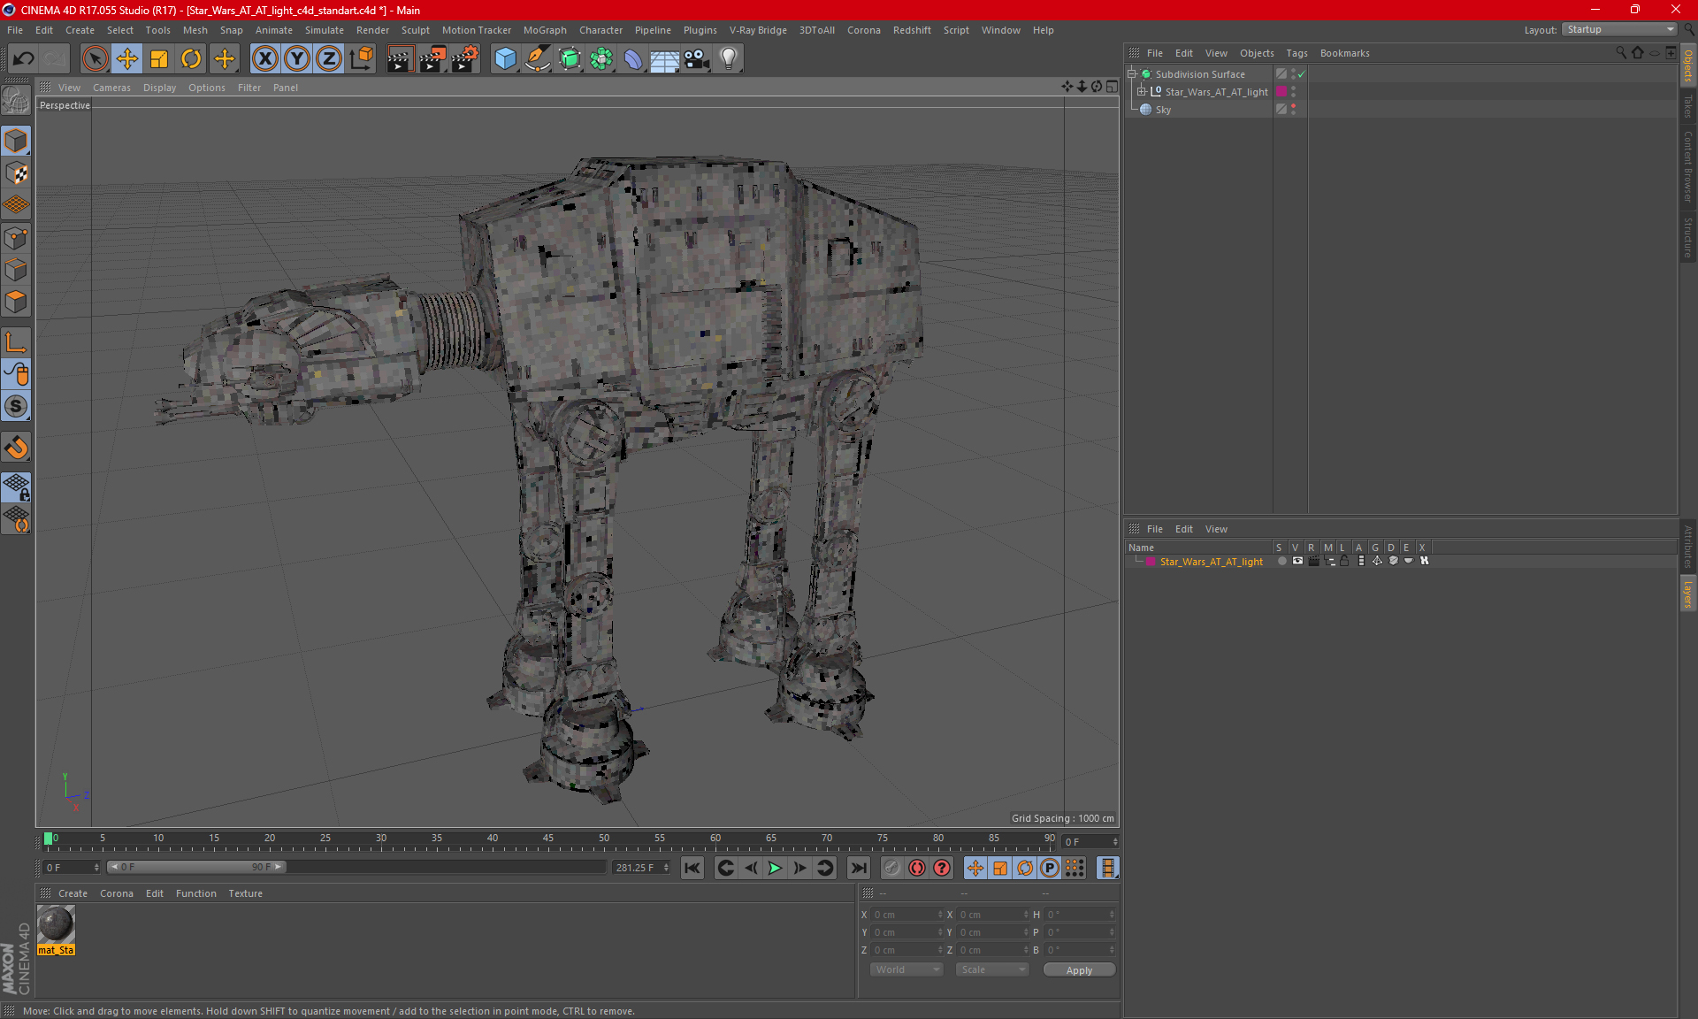Open the Scale mode dropdown
Image resolution: width=1698 pixels, height=1019 pixels.
[x=992, y=969]
